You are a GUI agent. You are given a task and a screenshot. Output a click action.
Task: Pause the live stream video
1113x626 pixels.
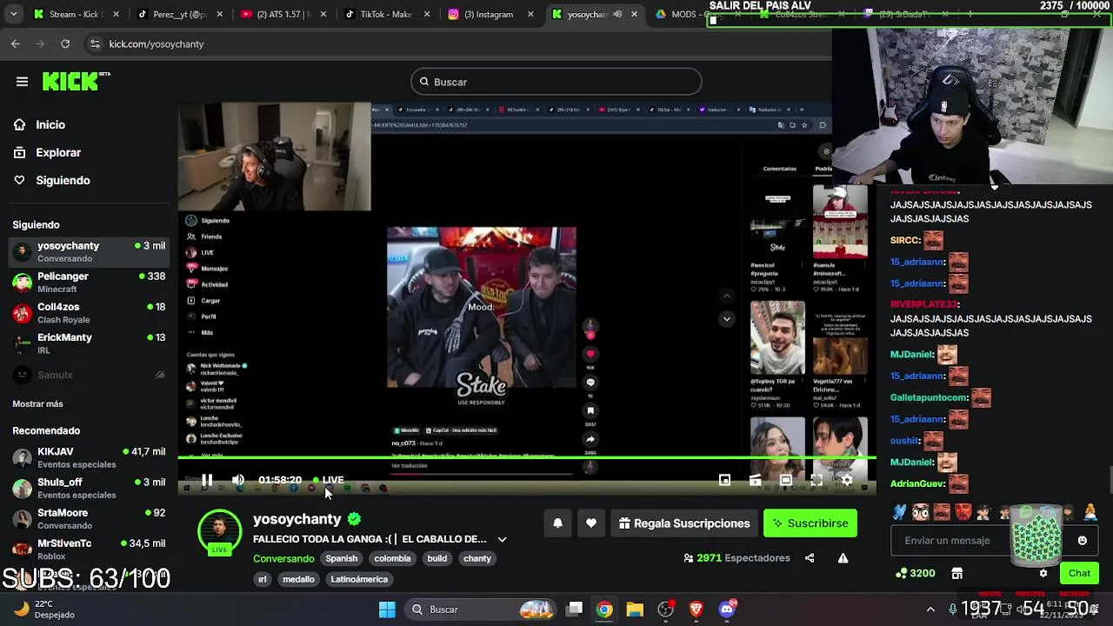(207, 480)
